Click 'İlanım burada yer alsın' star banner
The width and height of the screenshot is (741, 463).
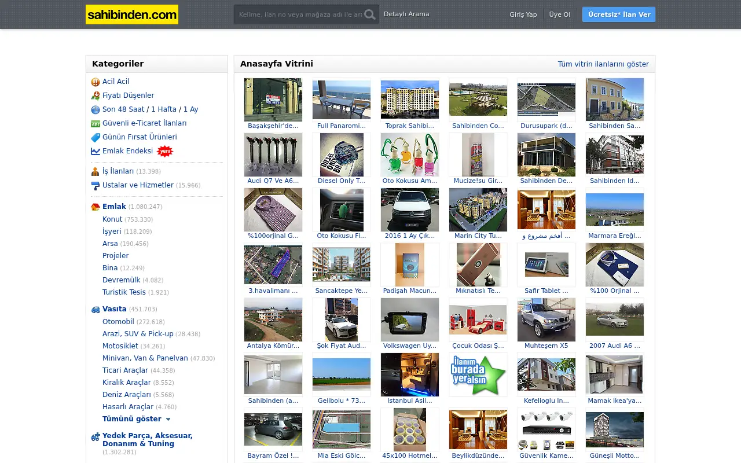478,374
